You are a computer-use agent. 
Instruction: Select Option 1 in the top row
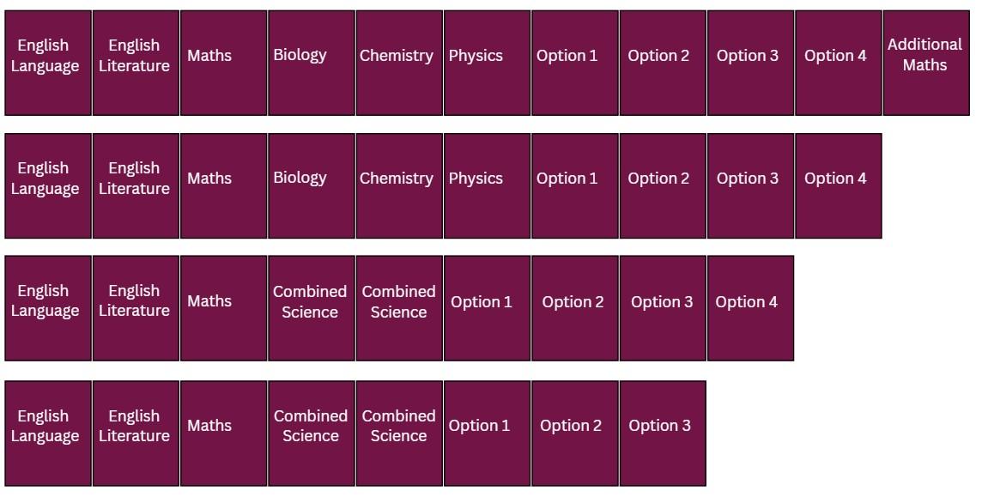(574, 63)
